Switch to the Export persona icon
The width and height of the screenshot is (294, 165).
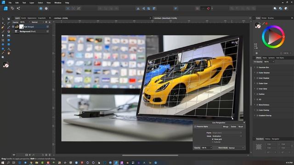point(18,8)
